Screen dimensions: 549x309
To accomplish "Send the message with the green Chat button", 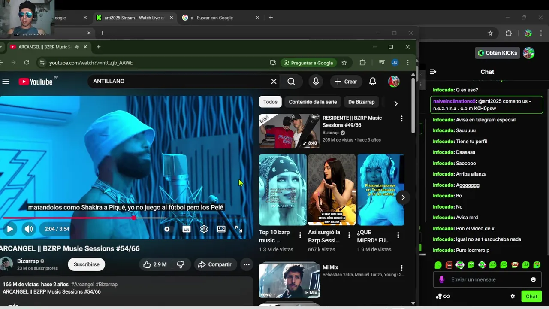I will 531,297.
